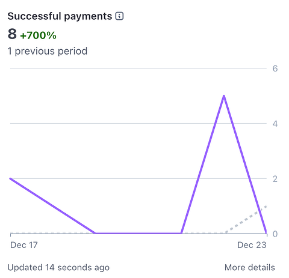Click the peak of the purple line
This screenshot has height=278, width=289.
coord(224,96)
